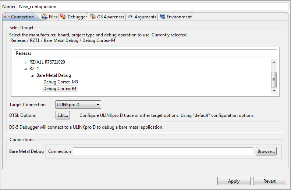Image resolution: width=291 pixels, height=190 pixels.
Task: Collapse the Bare Metal Debug node
Action: point(32,75)
